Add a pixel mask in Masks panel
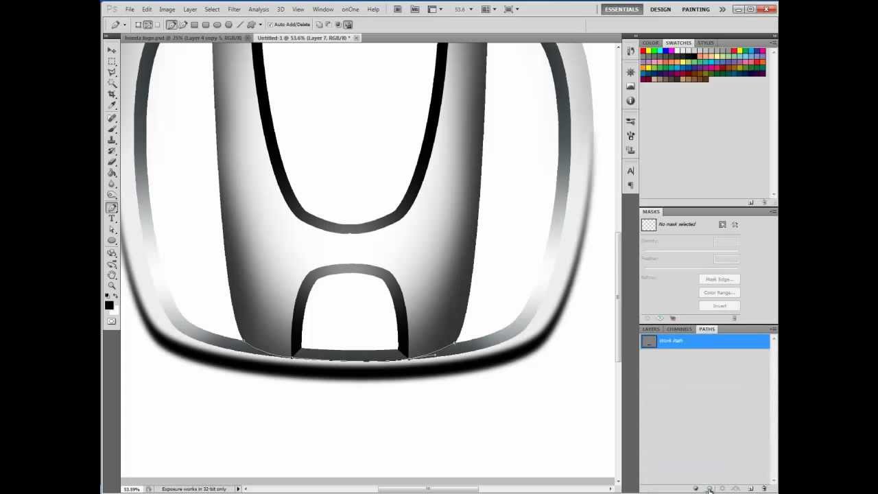This screenshot has height=494, width=878. pos(722,224)
